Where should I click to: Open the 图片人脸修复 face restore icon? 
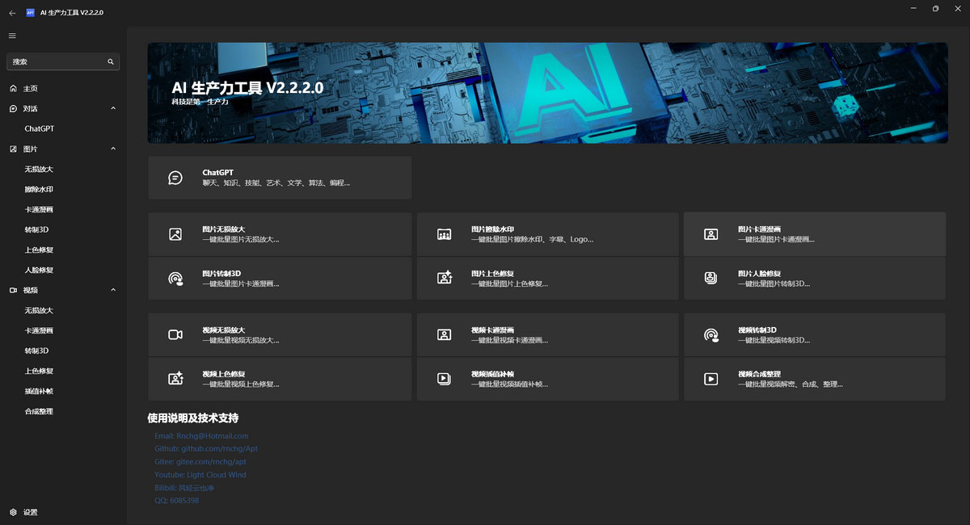click(711, 278)
